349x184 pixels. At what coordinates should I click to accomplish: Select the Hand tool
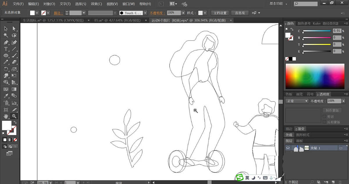point(6,116)
